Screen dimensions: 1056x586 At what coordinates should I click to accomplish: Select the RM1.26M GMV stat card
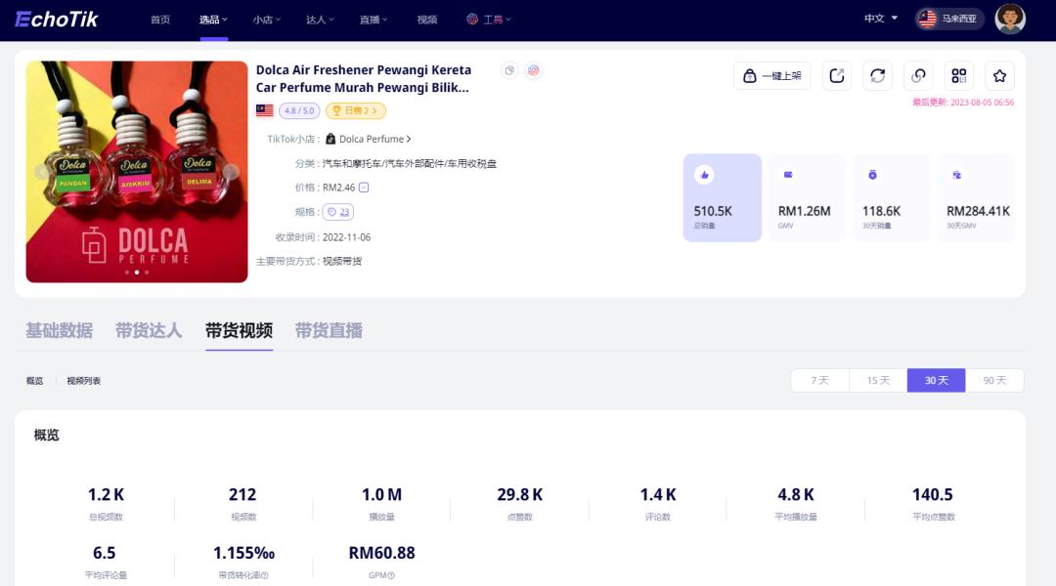pos(806,198)
